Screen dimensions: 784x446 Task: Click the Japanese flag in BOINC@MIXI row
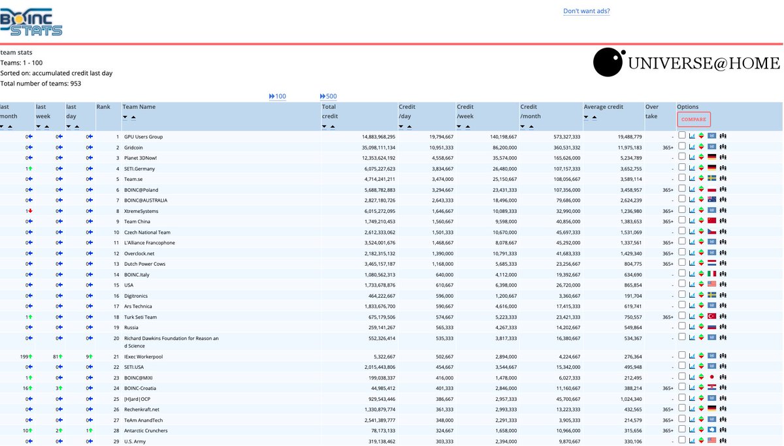(712, 377)
